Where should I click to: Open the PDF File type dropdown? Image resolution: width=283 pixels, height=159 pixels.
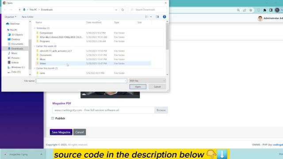coord(147,81)
